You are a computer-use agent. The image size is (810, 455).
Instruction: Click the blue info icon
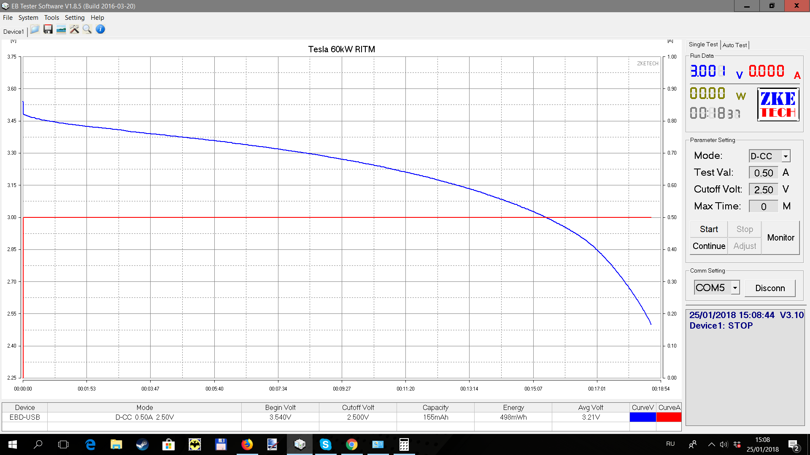tap(100, 29)
